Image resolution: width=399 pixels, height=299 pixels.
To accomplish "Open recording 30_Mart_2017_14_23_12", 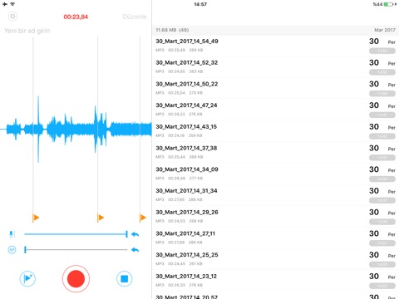I will [x=275, y=280].
